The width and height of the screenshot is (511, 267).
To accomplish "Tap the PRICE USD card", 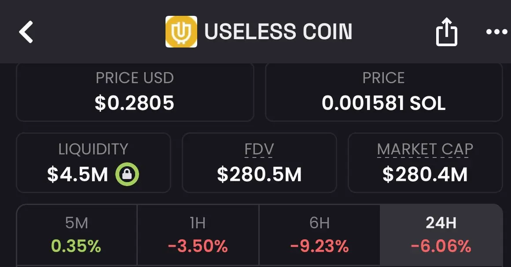I will point(135,92).
